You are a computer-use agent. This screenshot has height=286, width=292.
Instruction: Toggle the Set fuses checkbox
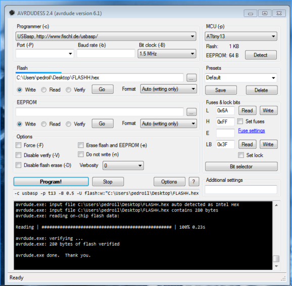point(240,121)
